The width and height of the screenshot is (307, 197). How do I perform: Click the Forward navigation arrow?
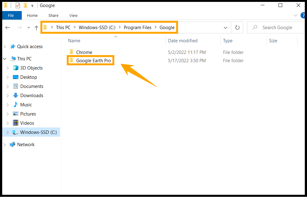19,28
